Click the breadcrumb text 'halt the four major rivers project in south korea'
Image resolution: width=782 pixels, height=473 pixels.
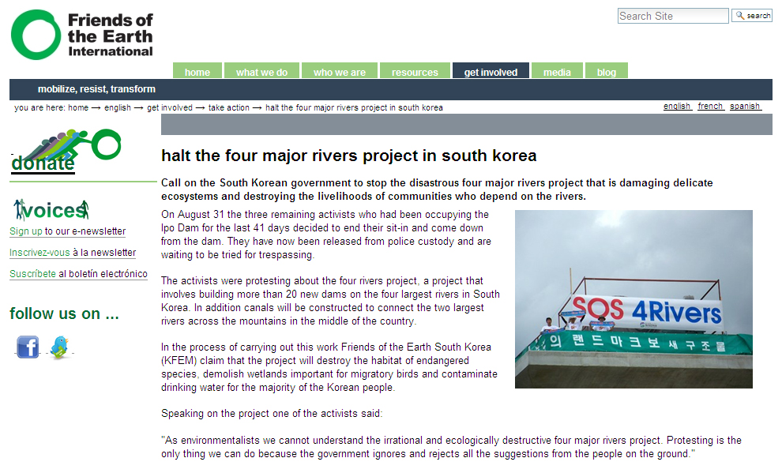(x=354, y=107)
